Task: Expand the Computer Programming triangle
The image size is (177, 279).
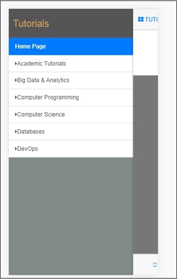Action: coord(16,97)
